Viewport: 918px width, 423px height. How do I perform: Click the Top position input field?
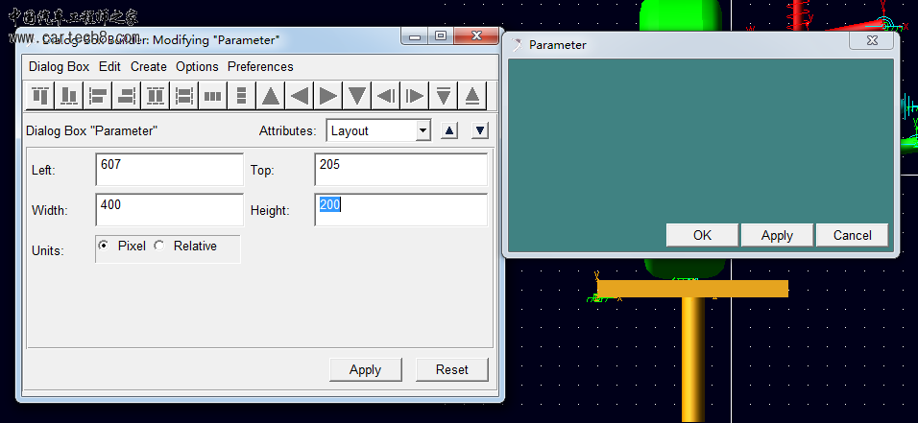tap(401, 170)
